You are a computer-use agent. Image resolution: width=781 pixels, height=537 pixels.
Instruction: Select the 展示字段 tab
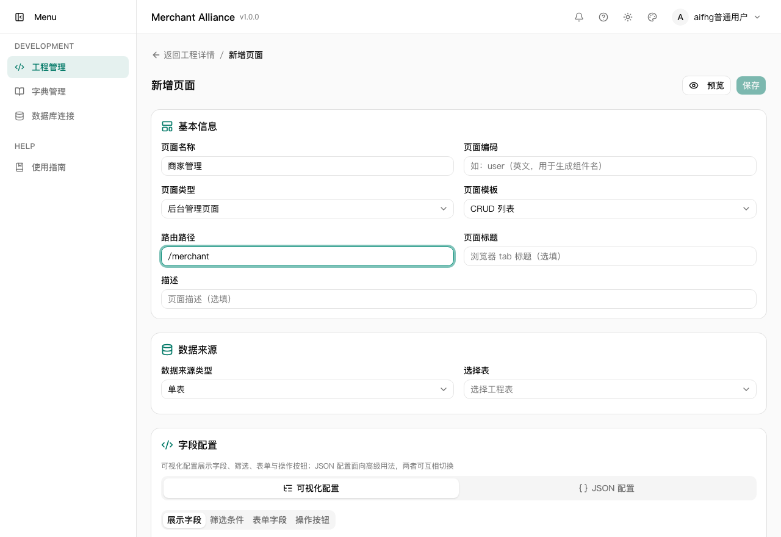pos(184,520)
